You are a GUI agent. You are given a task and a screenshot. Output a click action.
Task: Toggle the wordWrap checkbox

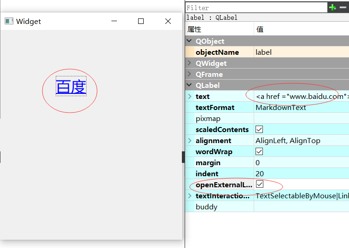(259, 151)
